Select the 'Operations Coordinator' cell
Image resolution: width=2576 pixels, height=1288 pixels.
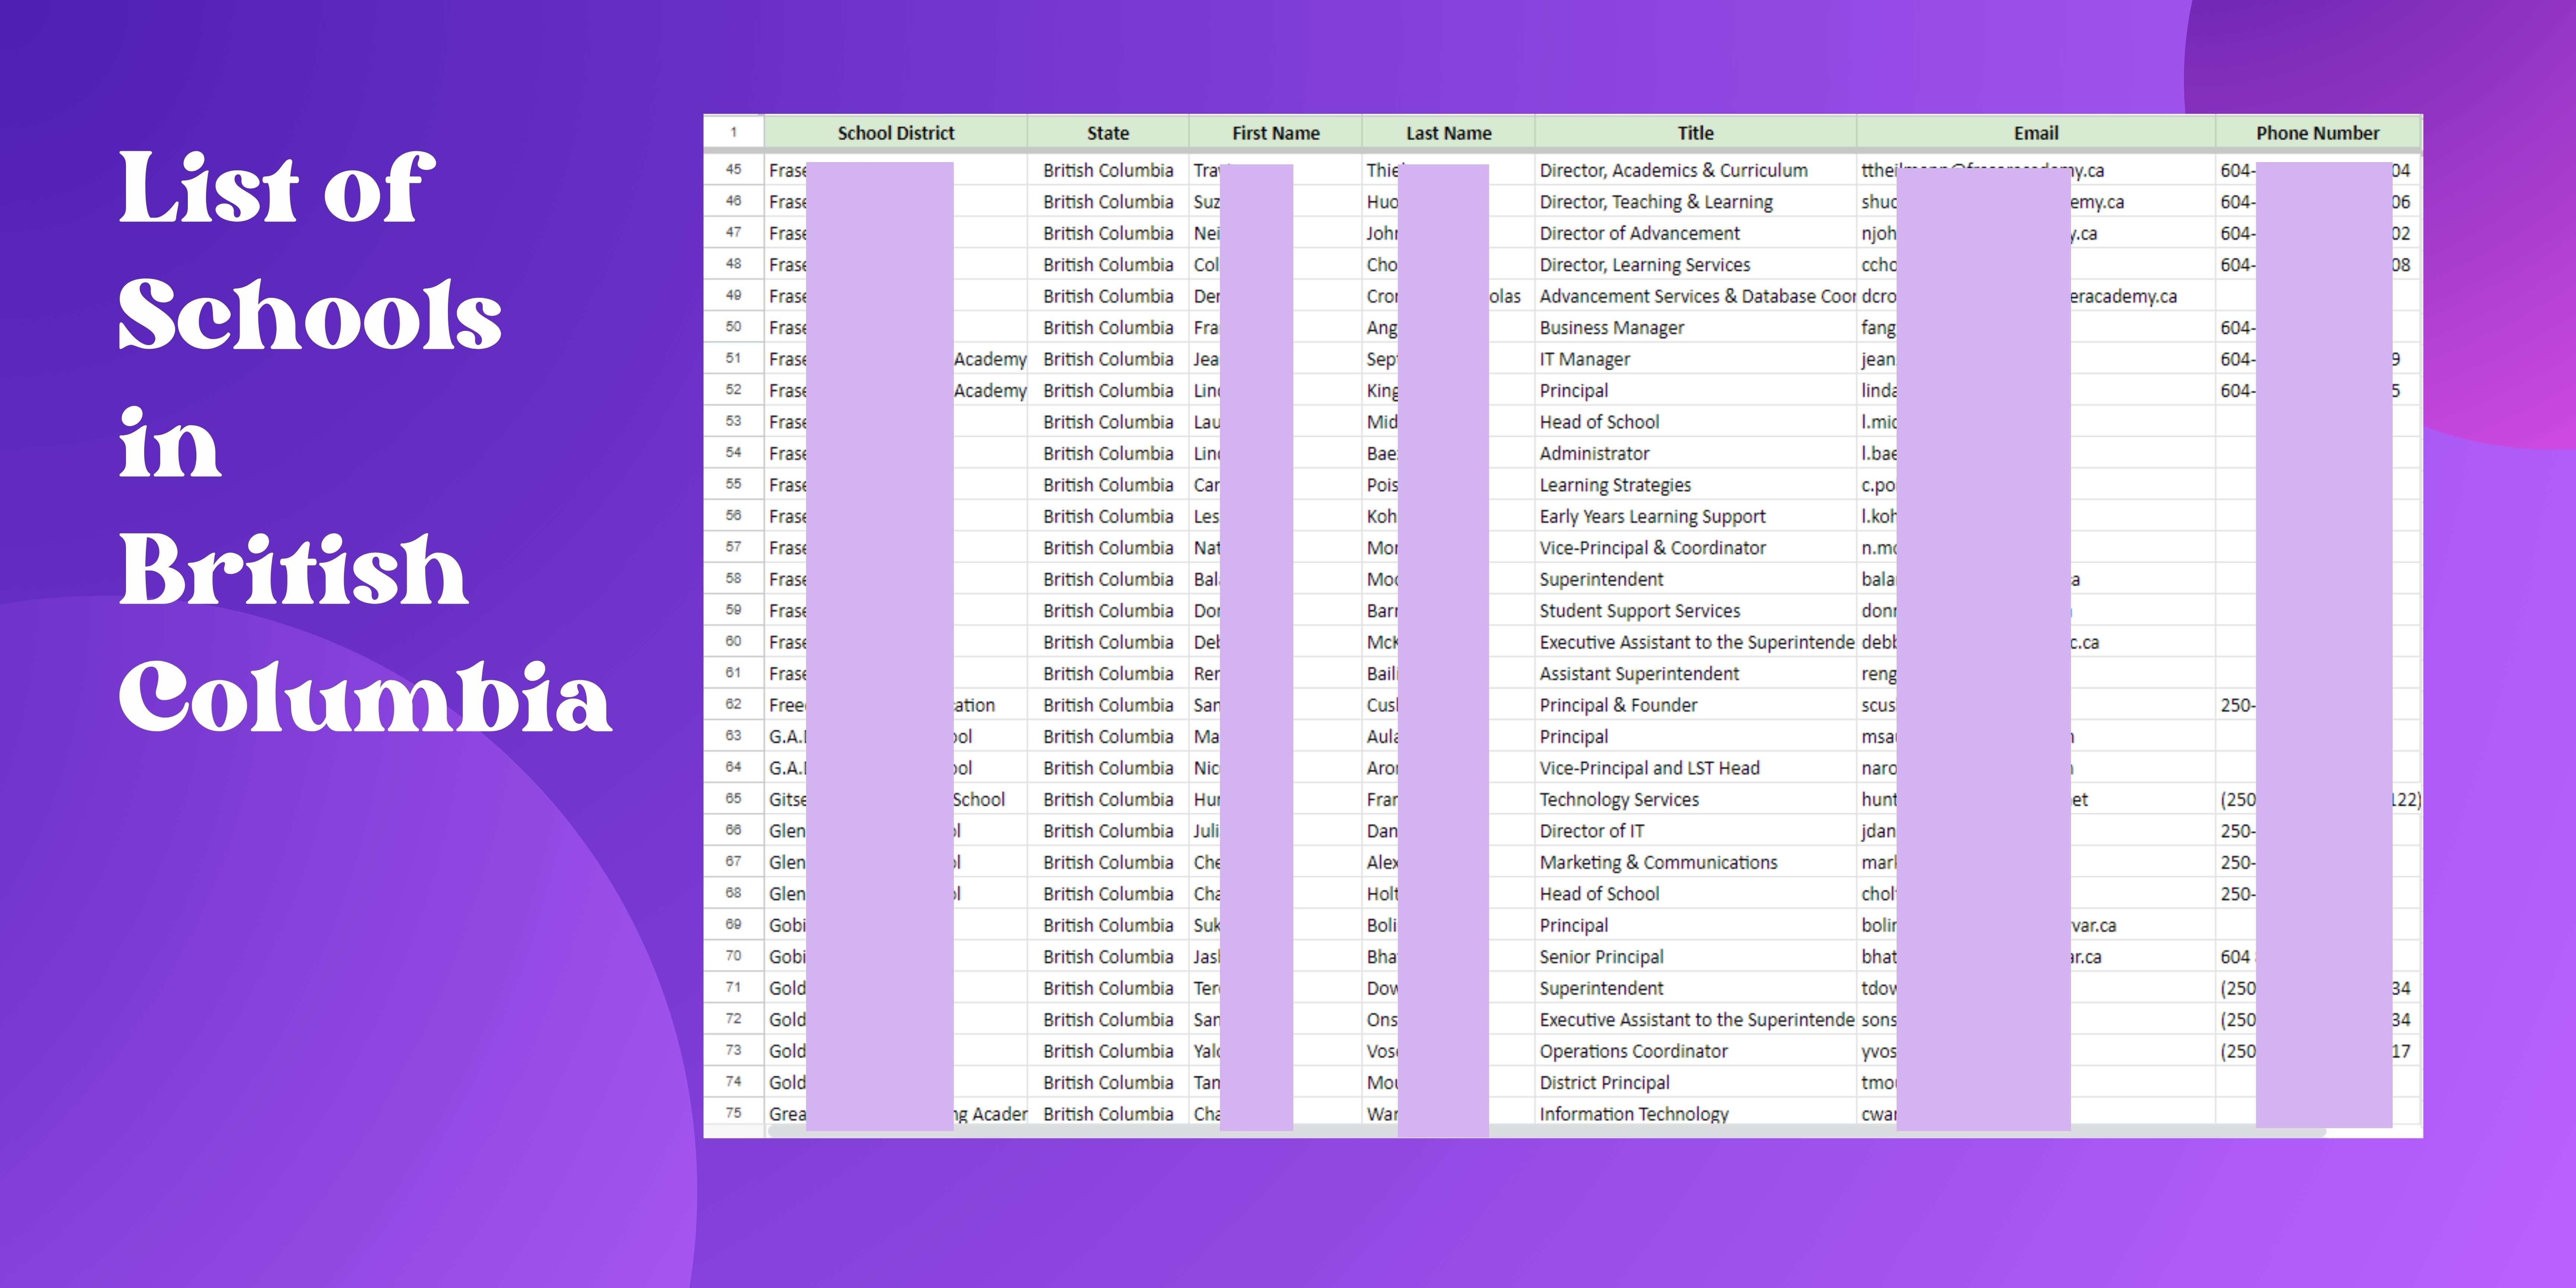tap(1633, 1051)
